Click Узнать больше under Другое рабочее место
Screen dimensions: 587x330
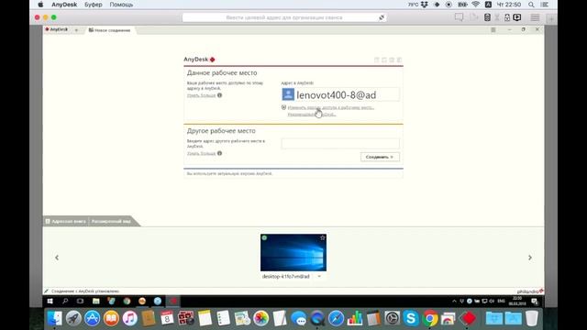[x=201, y=153]
